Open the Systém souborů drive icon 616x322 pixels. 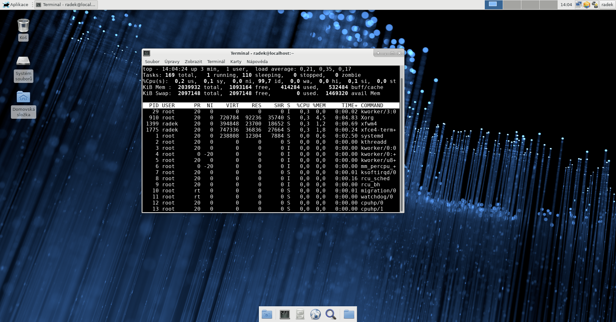23,61
